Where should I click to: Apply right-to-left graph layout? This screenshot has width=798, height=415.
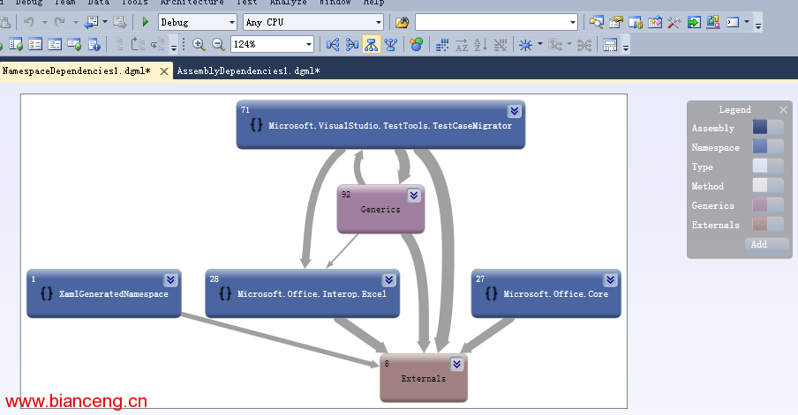click(351, 45)
